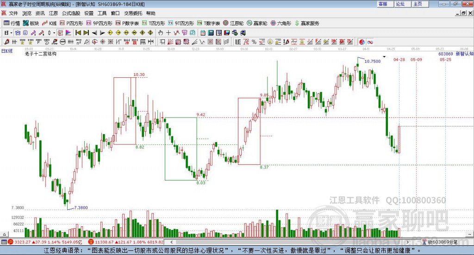474x255 pixels.
Task: Click the 新智认知 stock name label
Action: coord(464,54)
